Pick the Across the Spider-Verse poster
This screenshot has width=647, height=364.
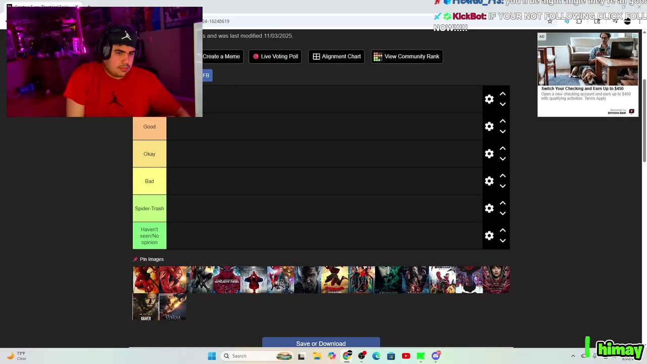pos(469,280)
